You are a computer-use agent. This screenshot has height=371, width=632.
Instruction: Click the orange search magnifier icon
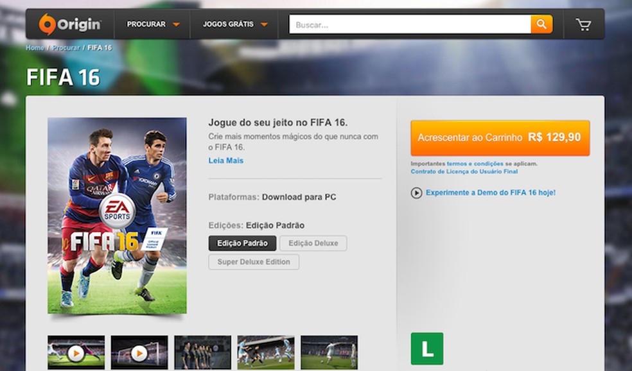point(541,24)
